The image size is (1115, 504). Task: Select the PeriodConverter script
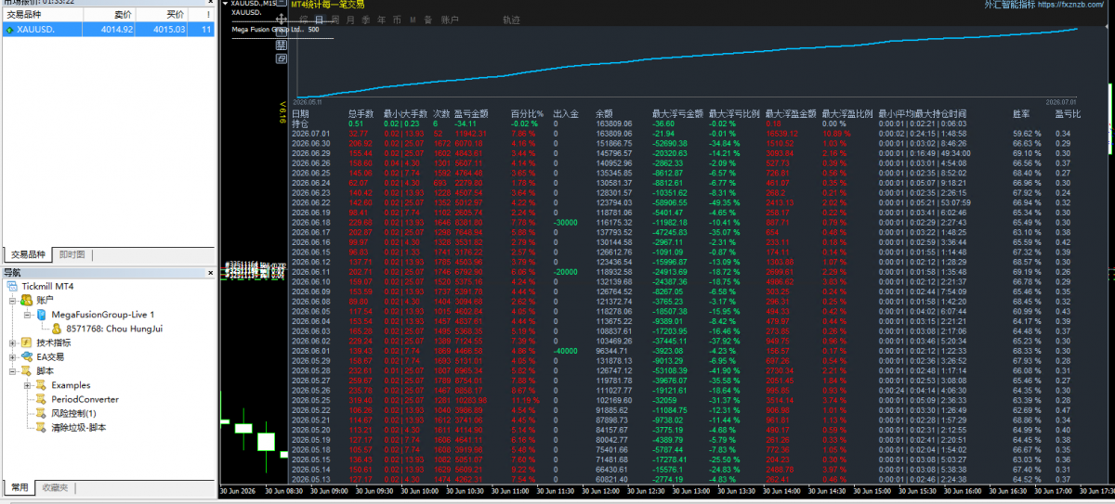(85, 399)
